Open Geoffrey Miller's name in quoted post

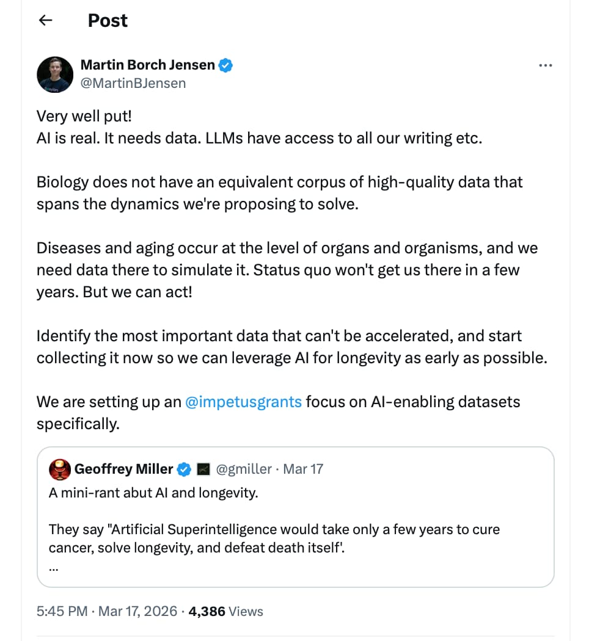(123, 469)
